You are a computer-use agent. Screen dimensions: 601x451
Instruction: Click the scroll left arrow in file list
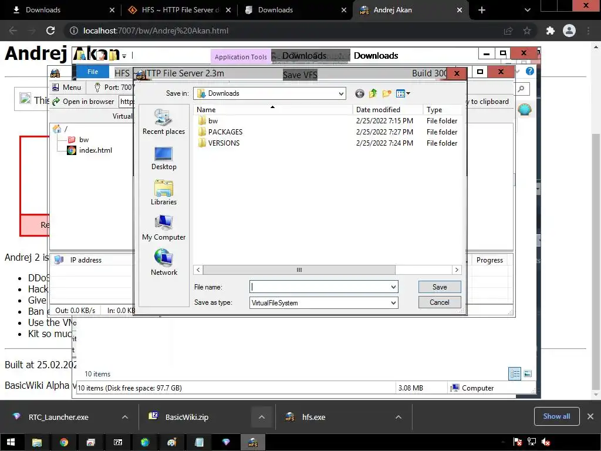pyautogui.click(x=198, y=270)
